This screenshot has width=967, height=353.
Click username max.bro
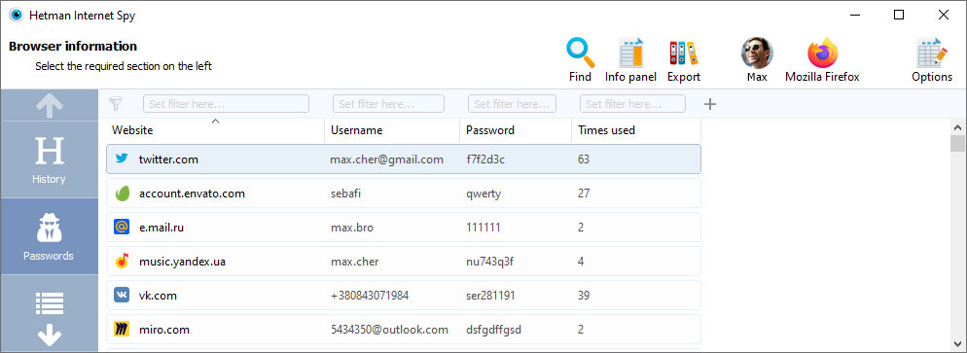point(351,228)
